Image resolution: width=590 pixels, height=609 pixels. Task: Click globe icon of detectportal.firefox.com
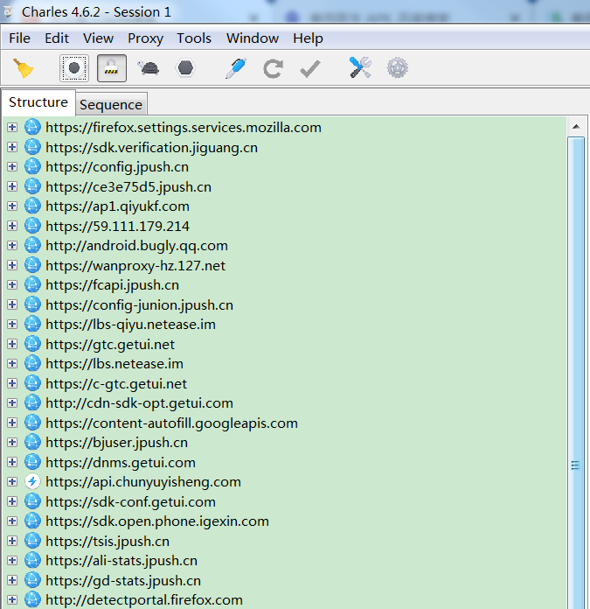pyautogui.click(x=32, y=600)
